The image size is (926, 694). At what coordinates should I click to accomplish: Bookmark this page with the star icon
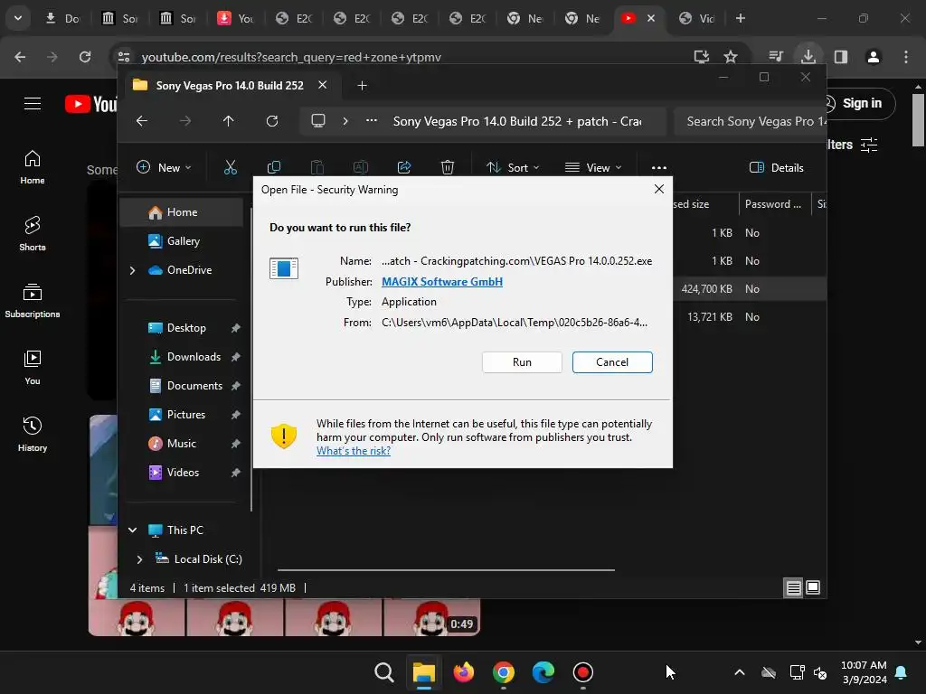[x=731, y=57]
